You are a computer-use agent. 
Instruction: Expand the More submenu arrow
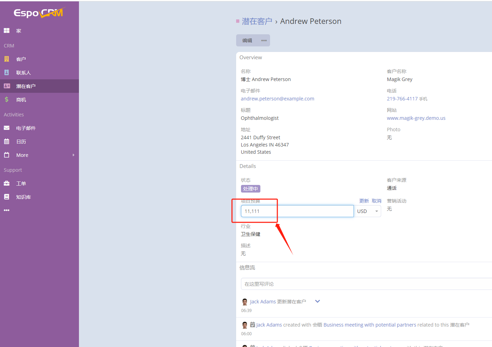(73, 155)
